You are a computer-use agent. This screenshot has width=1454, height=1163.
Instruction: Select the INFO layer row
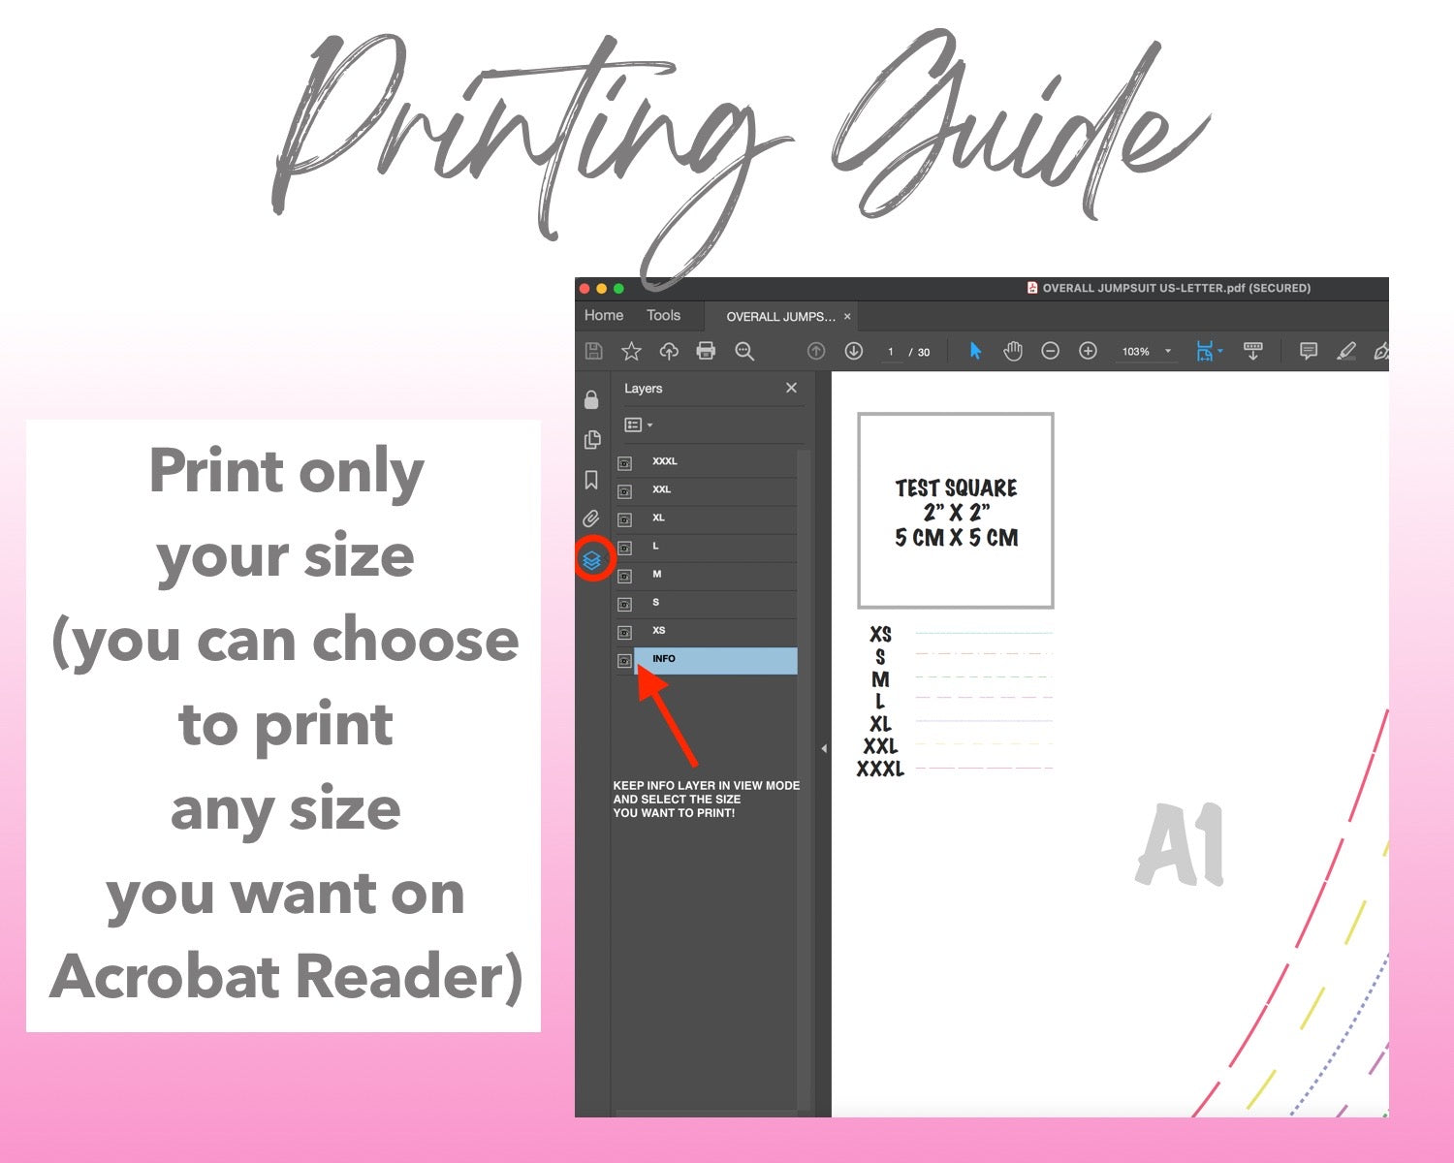click(x=714, y=660)
